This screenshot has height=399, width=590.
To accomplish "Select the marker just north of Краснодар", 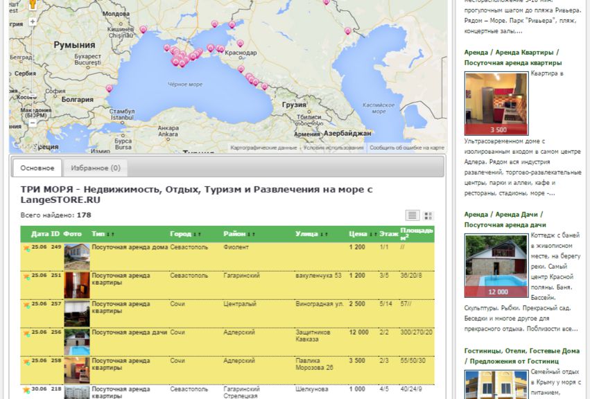I will pos(240,43).
